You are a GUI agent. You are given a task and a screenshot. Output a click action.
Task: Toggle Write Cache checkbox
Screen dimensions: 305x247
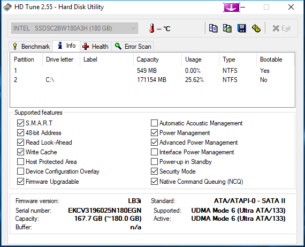point(20,152)
